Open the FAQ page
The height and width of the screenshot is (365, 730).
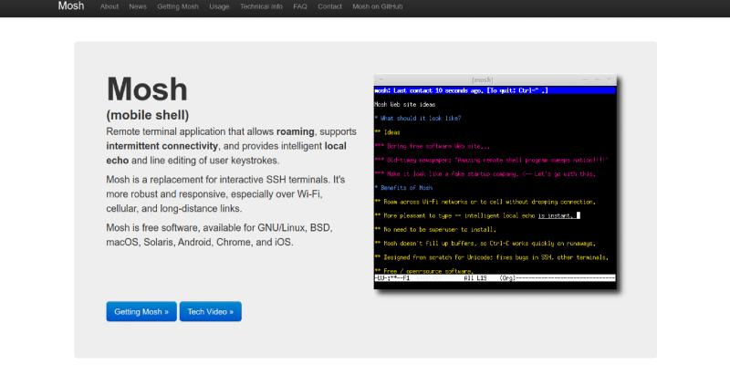tap(300, 6)
